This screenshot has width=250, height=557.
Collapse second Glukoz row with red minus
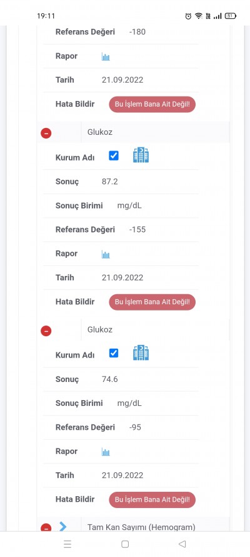coord(46,331)
